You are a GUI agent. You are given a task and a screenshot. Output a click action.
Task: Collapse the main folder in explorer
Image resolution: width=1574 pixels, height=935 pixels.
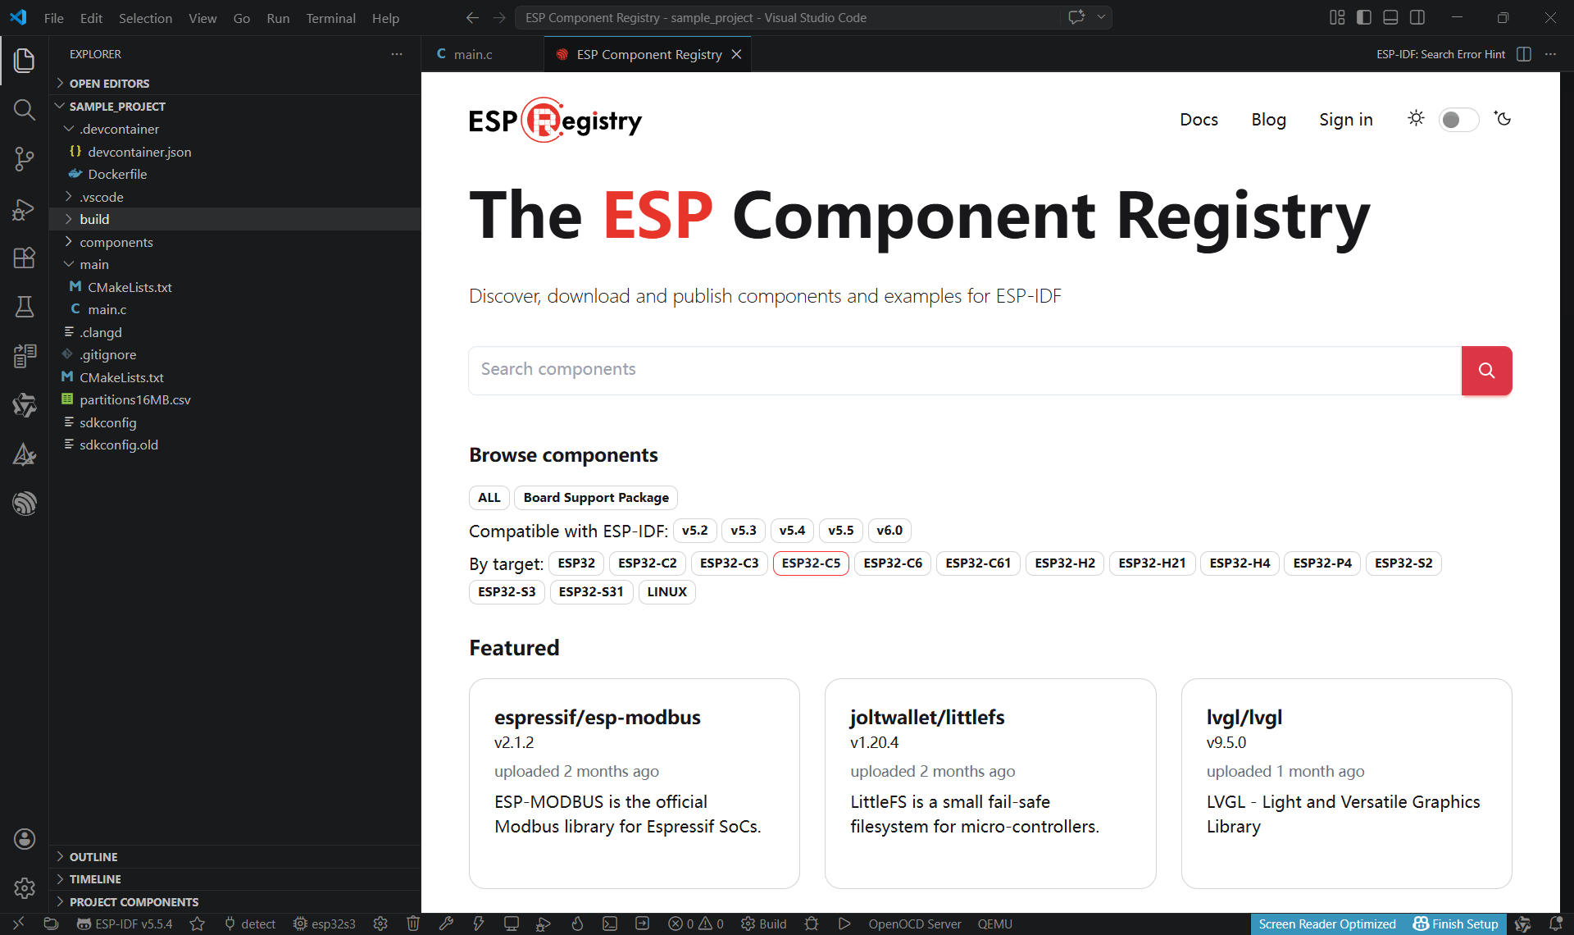click(x=93, y=265)
